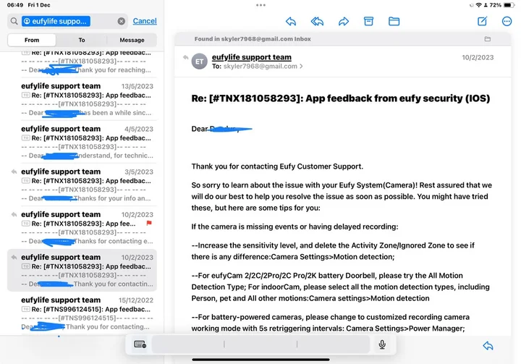521x364 pixels.
Task: Tap replied arrow on 3/5/2023 list item
Action: (14, 172)
